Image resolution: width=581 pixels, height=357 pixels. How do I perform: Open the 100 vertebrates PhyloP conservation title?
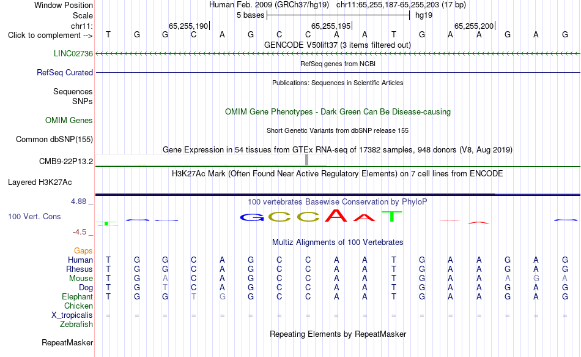(338, 201)
